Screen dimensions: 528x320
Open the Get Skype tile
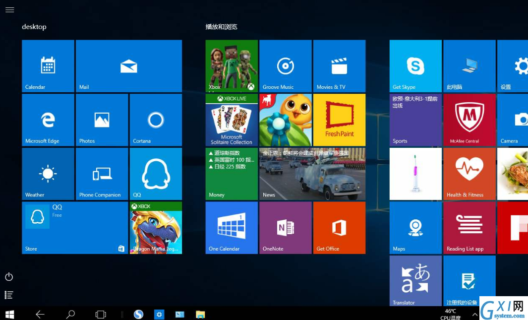[415, 66]
